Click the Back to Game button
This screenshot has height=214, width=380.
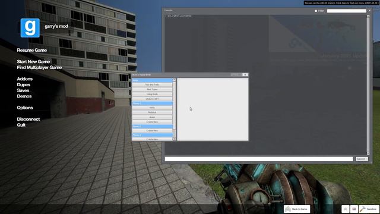(x=297, y=209)
